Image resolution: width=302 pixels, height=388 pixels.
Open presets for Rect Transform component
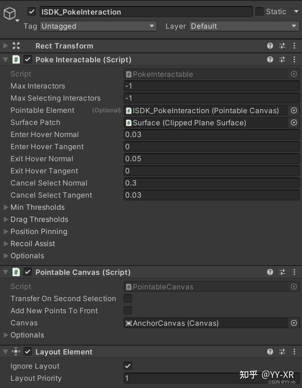pyautogui.click(x=282, y=46)
